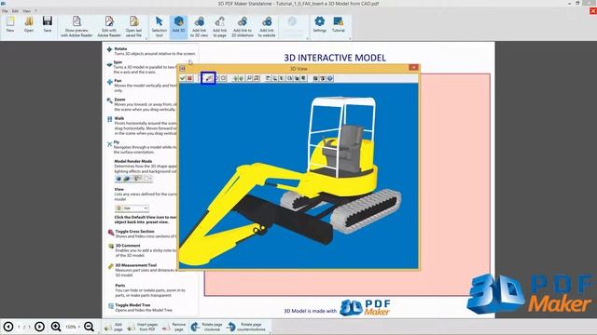The image size is (597, 335).
Task: Open the Edit menu
Action: point(15,11)
